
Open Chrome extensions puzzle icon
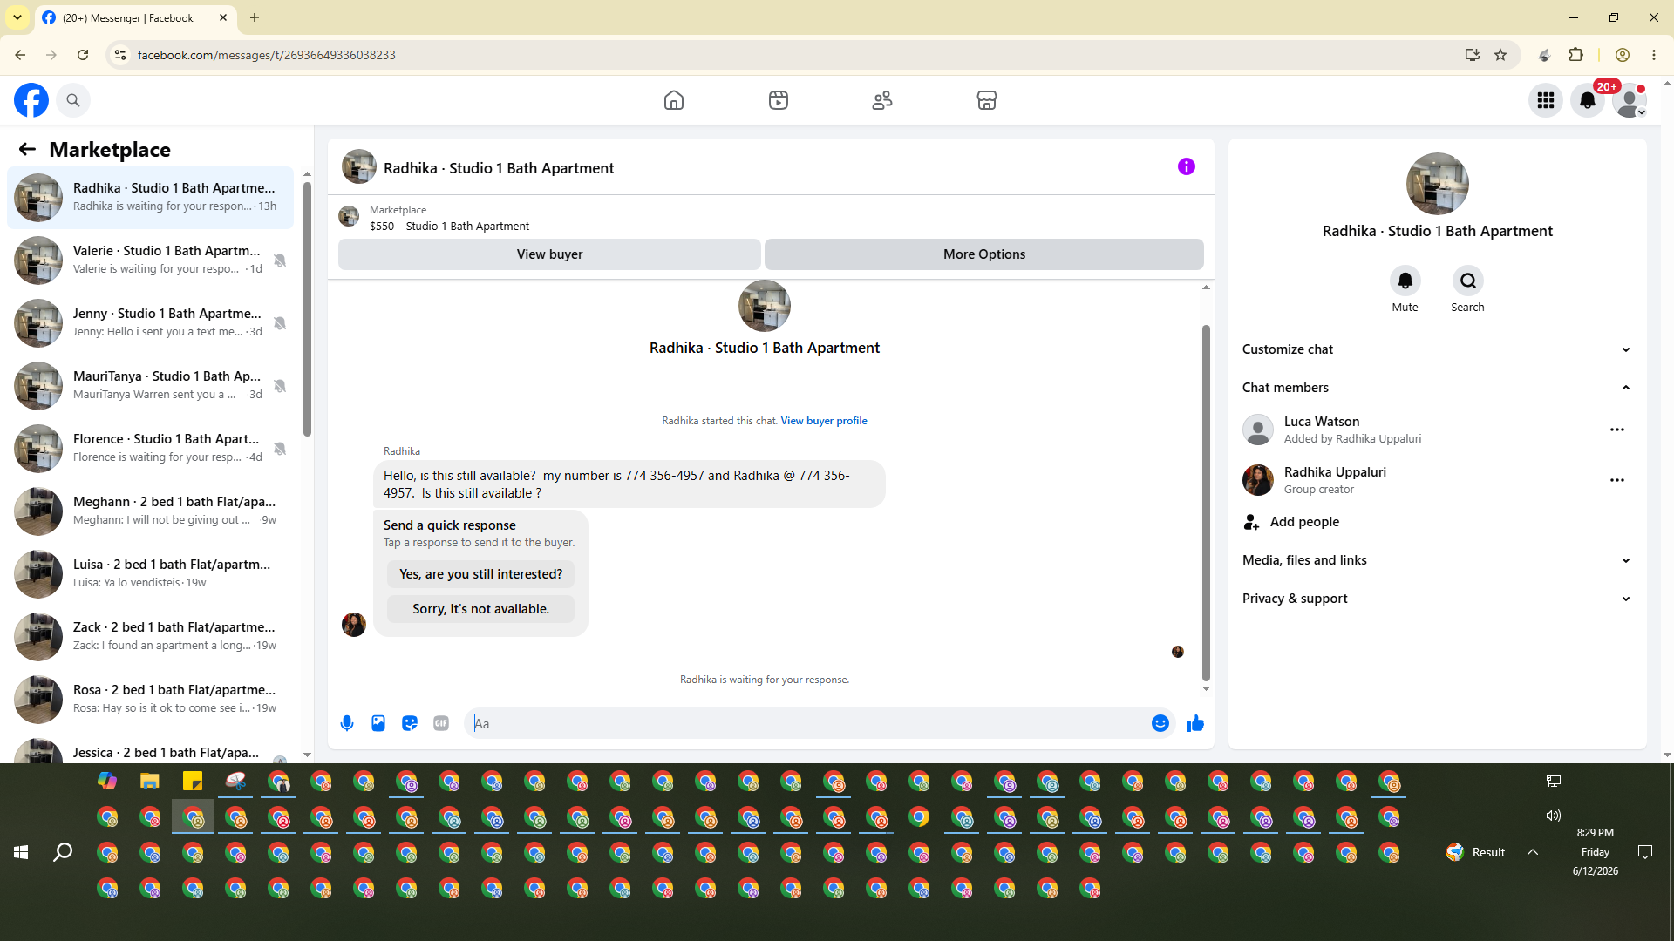click(1576, 55)
